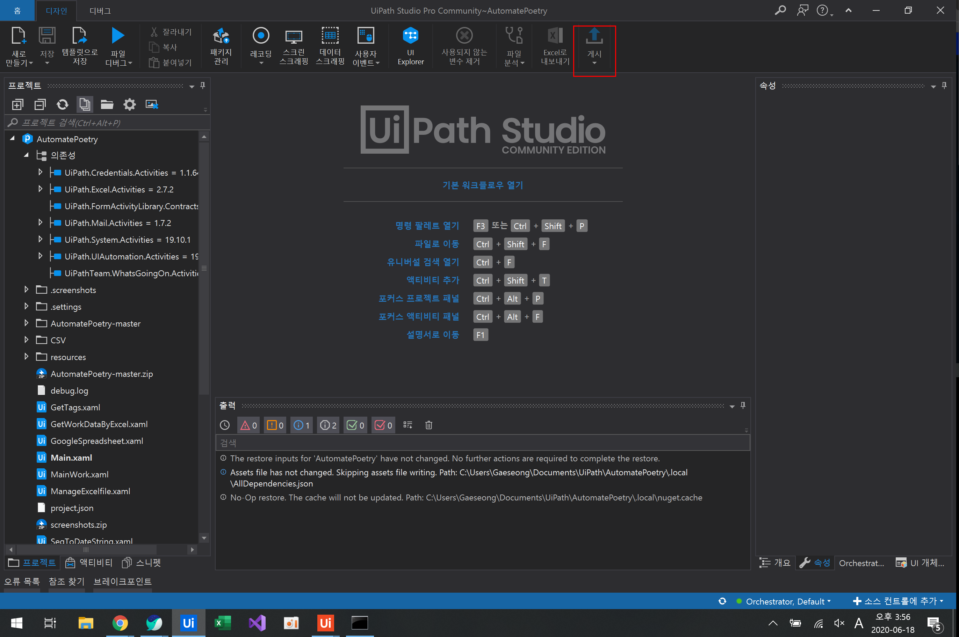Click the output log list options icon

click(x=408, y=425)
